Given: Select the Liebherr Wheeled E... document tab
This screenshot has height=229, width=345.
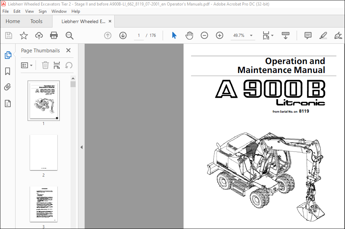Looking at the screenshot, I should coord(83,21).
